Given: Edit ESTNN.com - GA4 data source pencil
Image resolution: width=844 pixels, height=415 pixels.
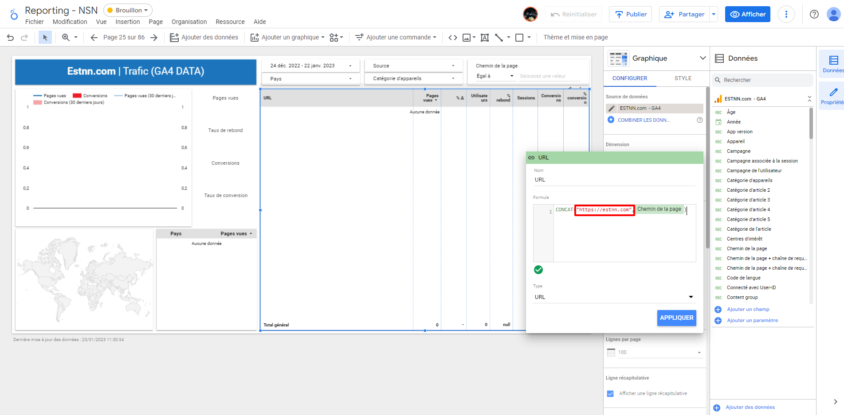Looking at the screenshot, I should pyautogui.click(x=611, y=108).
